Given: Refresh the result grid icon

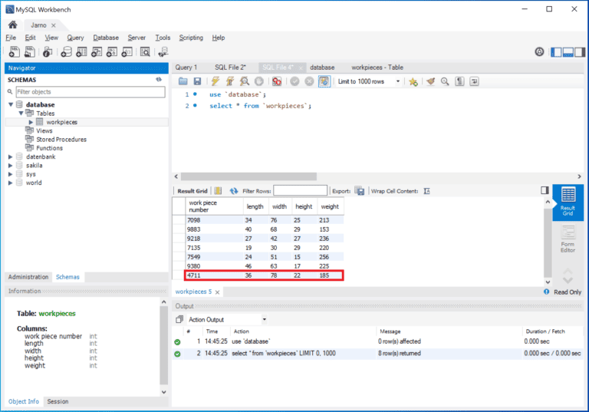Looking at the screenshot, I should [x=234, y=191].
